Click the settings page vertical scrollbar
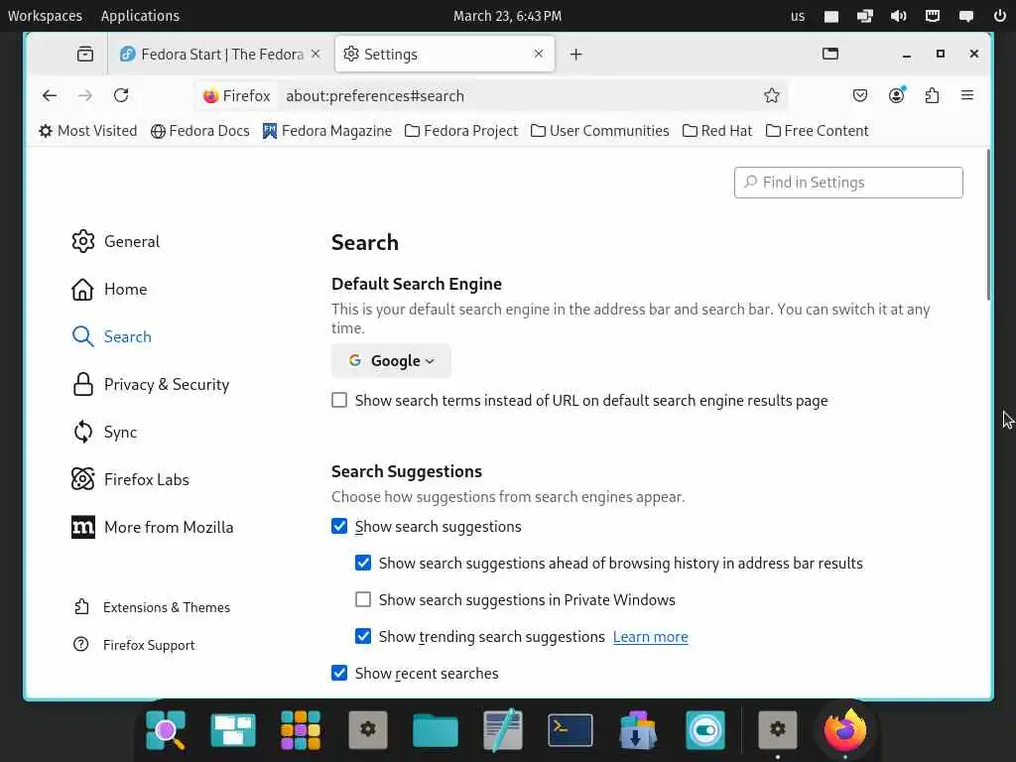Viewport: 1016px width, 762px height. coord(988,225)
